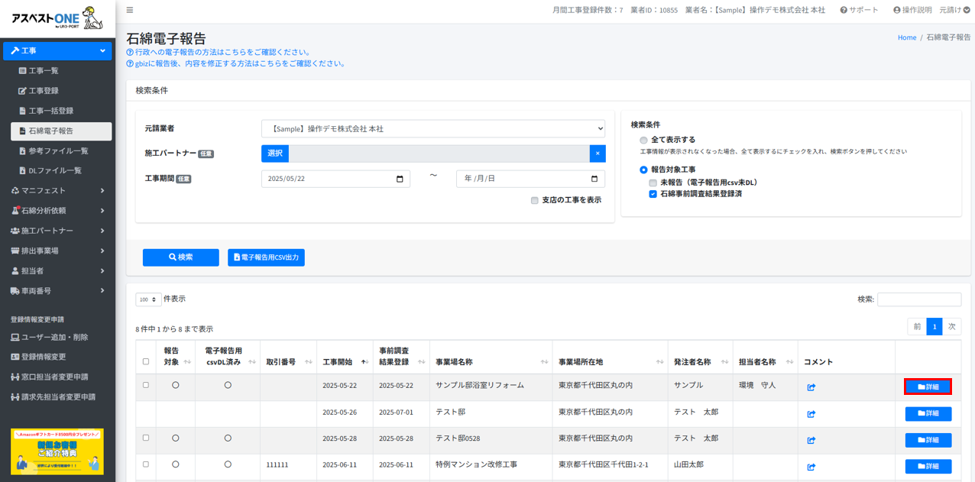This screenshot has height=482, width=975.
Task: Click calendar icon in start date field
Action: (x=400, y=179)
